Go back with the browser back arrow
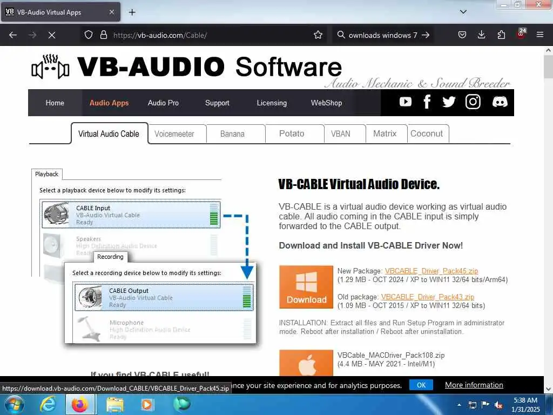Image resolution: width=553 pixels, height=415 pixels. point(13,35)
